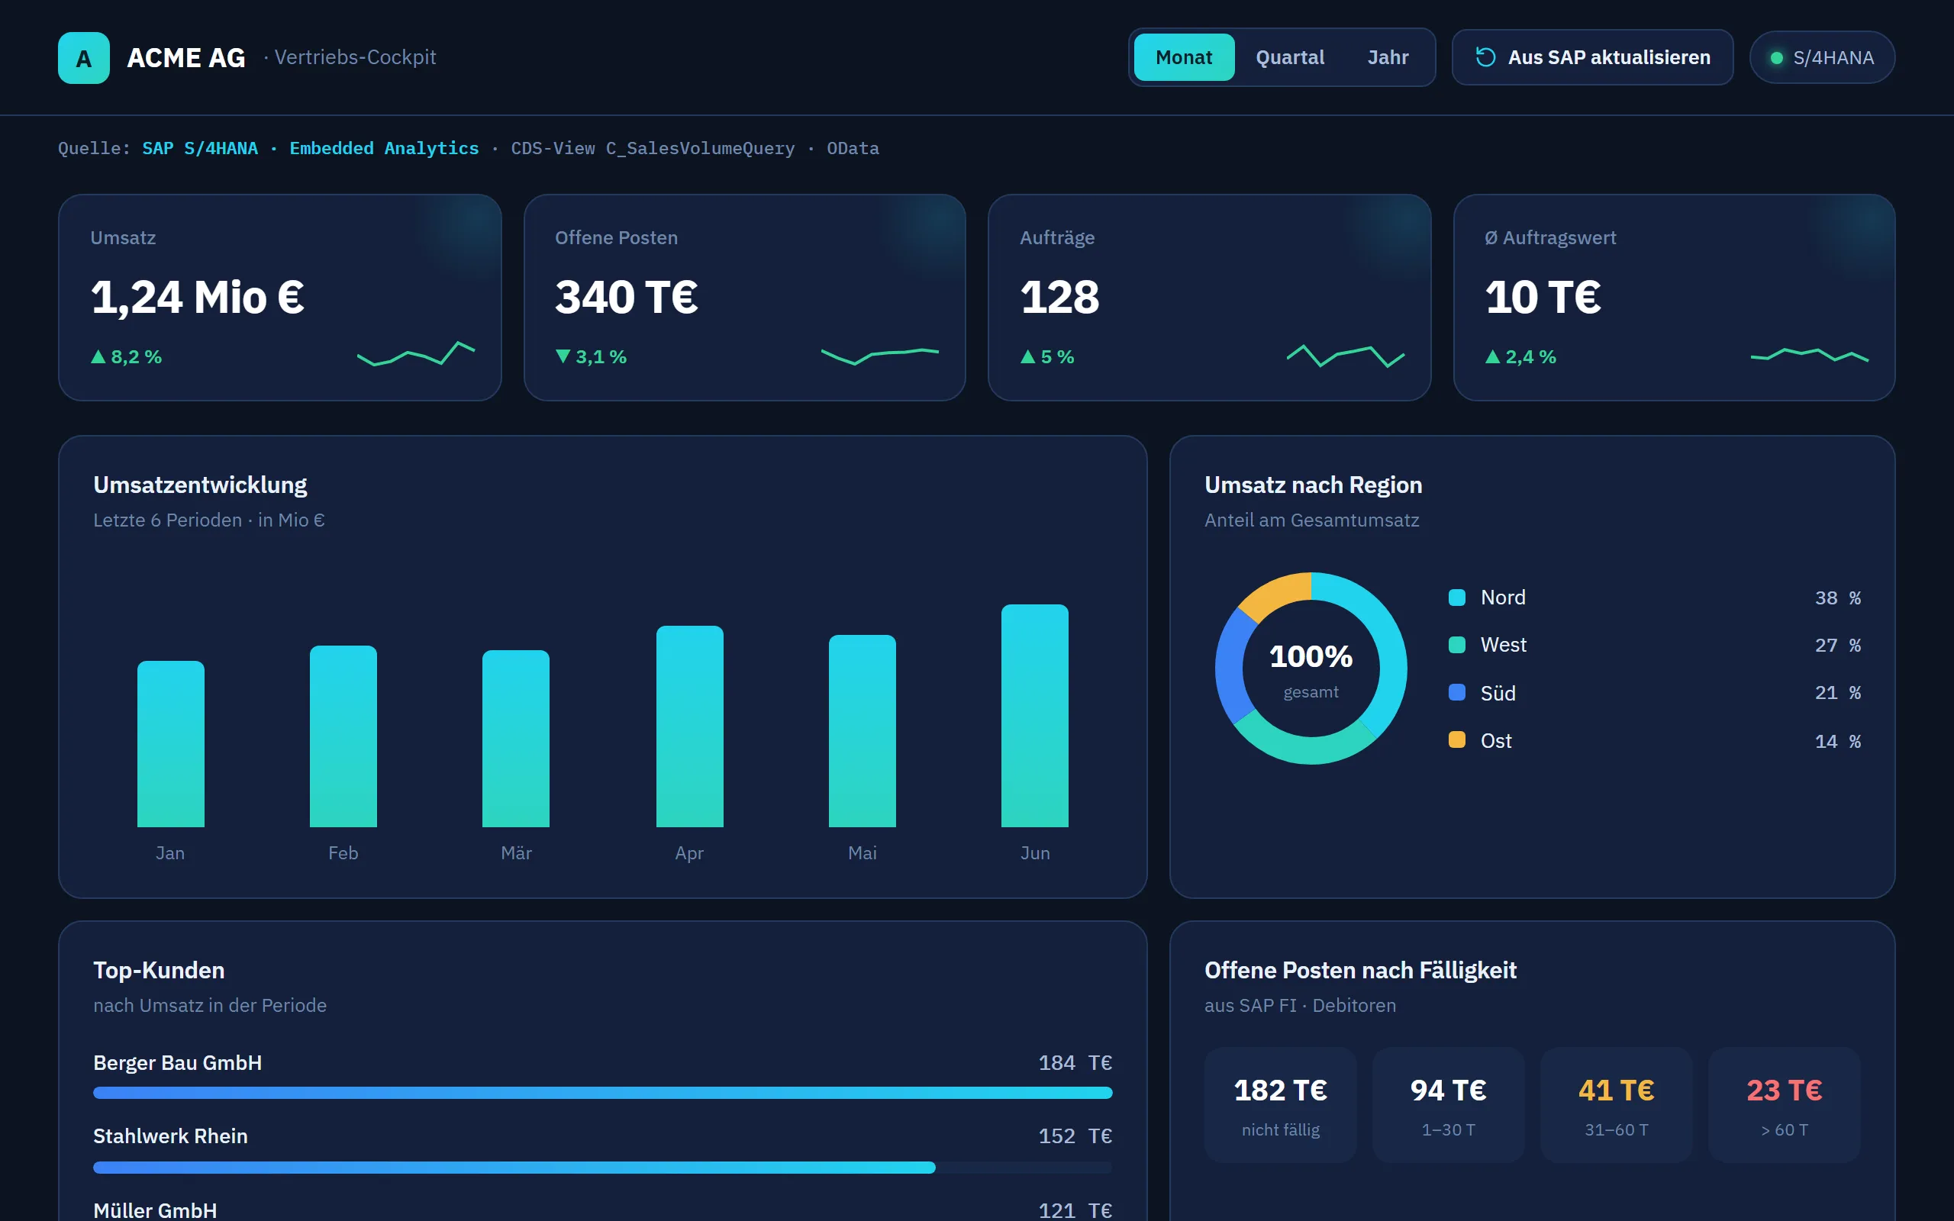Click the Berger Bau GmbH customer name
Viewport: 1954px width, 1221px height.
click(178, 1063)
